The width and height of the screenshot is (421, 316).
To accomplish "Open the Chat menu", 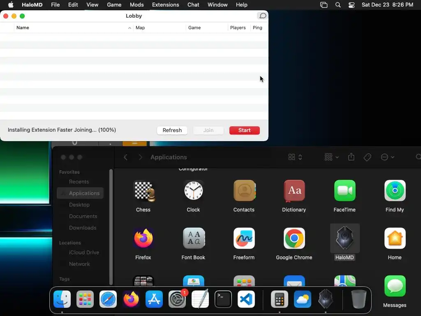I will (193, 5).
